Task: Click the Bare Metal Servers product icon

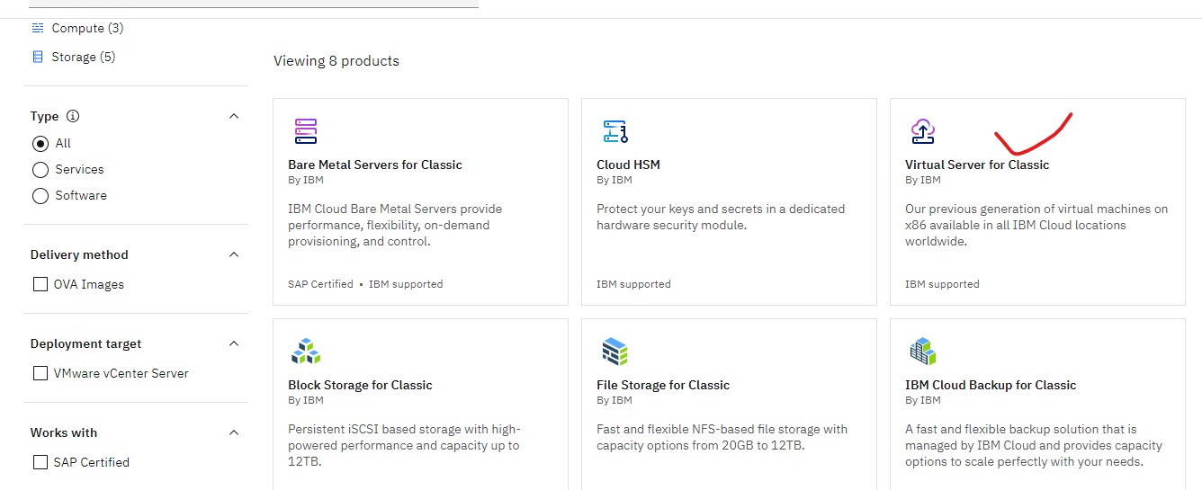Action: [x=306, y=131]
